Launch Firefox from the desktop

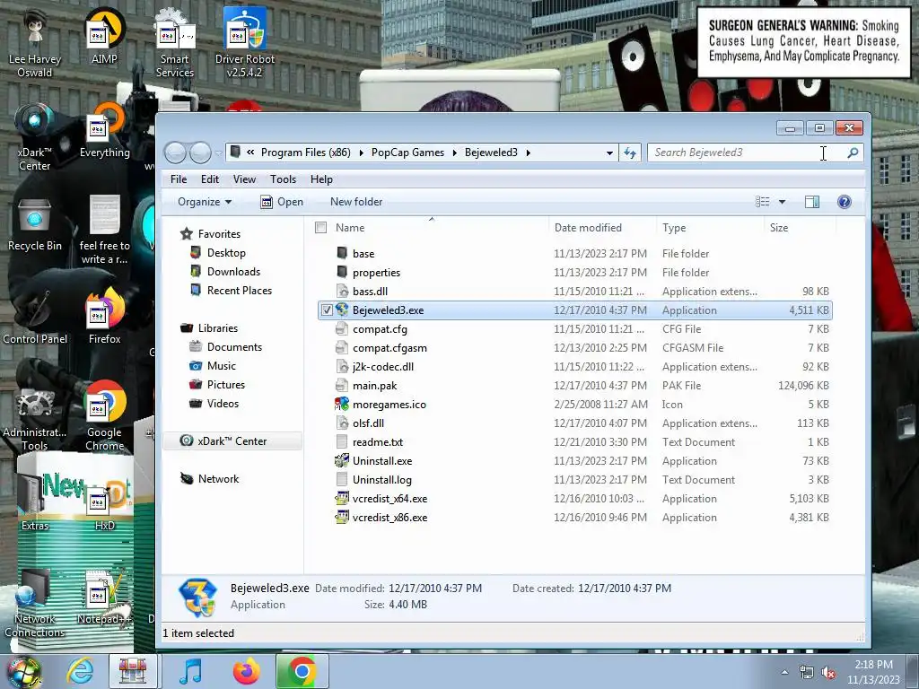(104, 317)
